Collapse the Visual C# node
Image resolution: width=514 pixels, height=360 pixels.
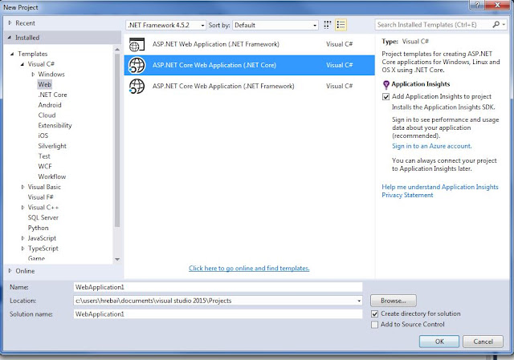[x=22, y=64]
